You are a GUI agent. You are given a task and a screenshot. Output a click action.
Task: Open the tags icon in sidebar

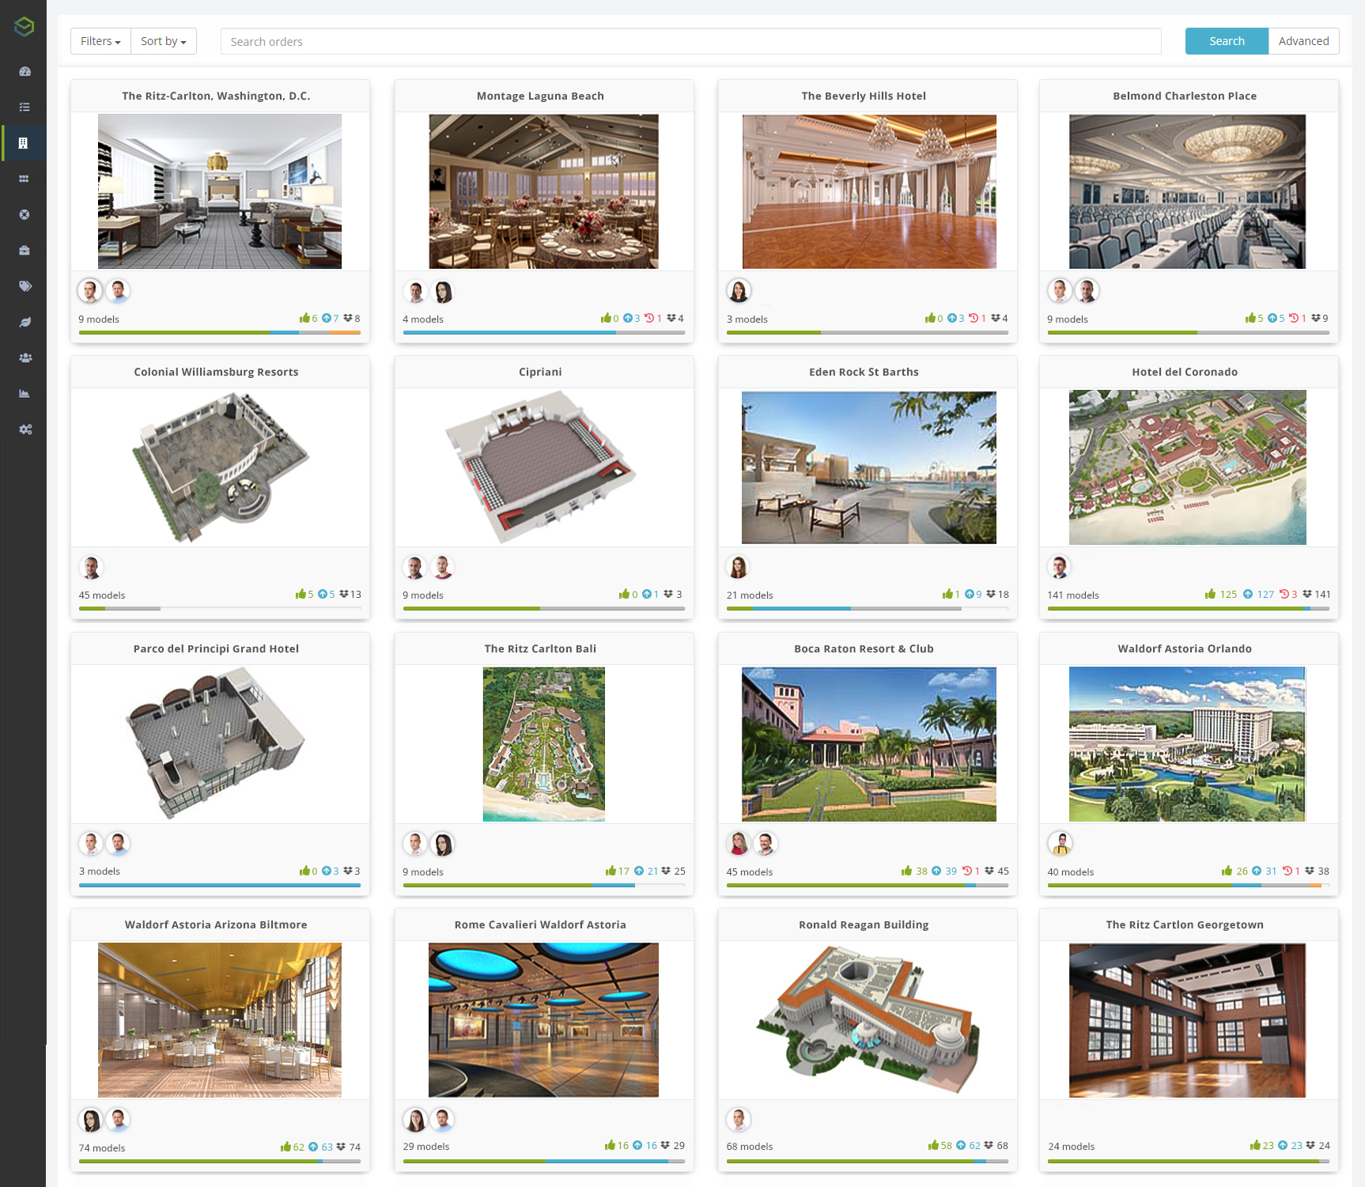pos(25,286)
